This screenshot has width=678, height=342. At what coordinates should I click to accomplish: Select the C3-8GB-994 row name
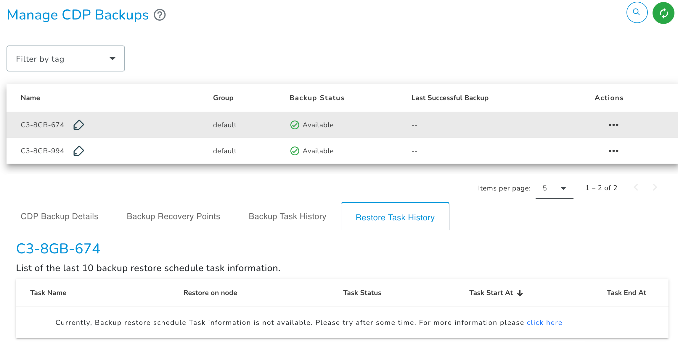point(42,151)
